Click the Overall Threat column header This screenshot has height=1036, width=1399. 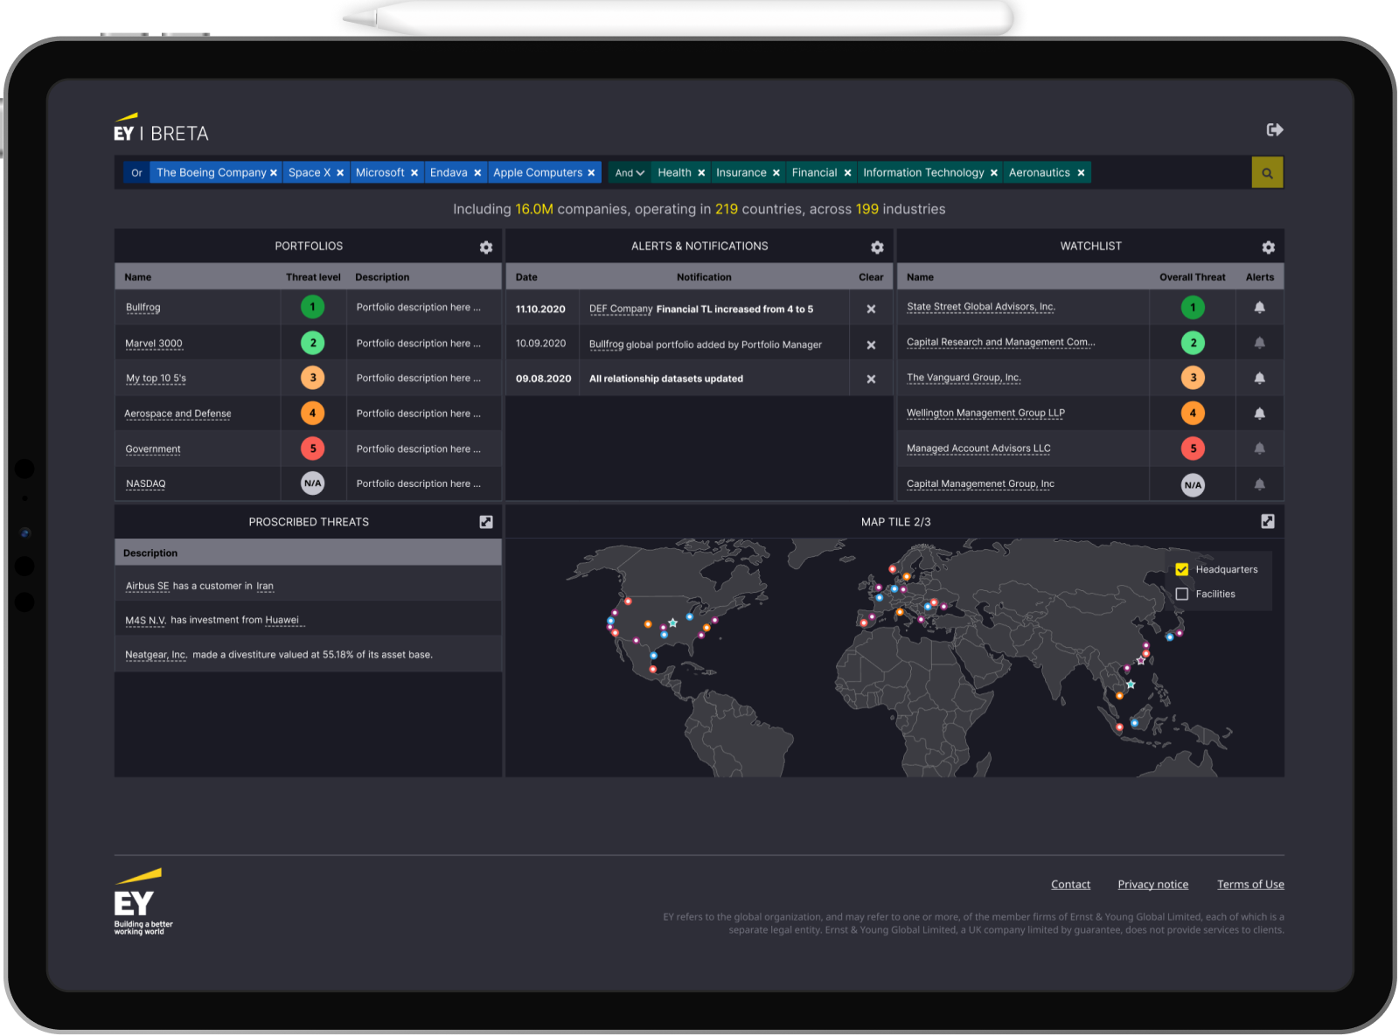(1192, 277)
